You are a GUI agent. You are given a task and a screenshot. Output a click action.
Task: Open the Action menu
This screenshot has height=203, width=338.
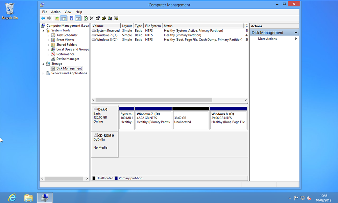pyautogui.click(x=56, y=12)
